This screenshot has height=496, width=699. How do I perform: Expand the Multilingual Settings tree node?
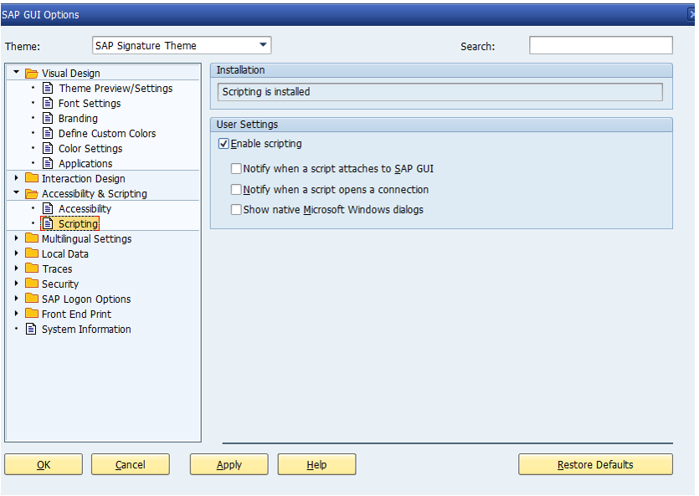point(17,238)
